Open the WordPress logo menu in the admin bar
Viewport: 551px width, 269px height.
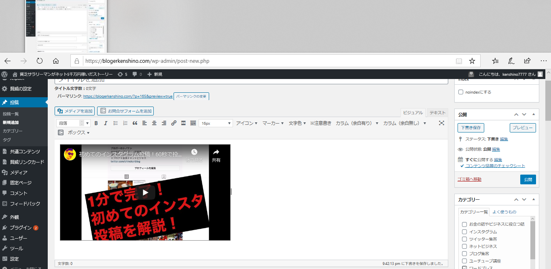click(4, 74)
